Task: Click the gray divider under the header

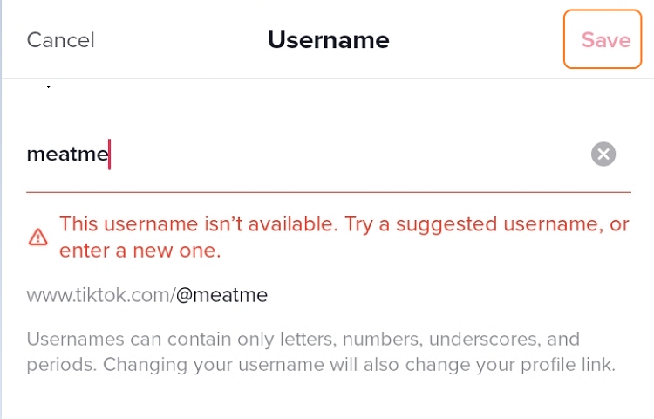Action: 328,78
